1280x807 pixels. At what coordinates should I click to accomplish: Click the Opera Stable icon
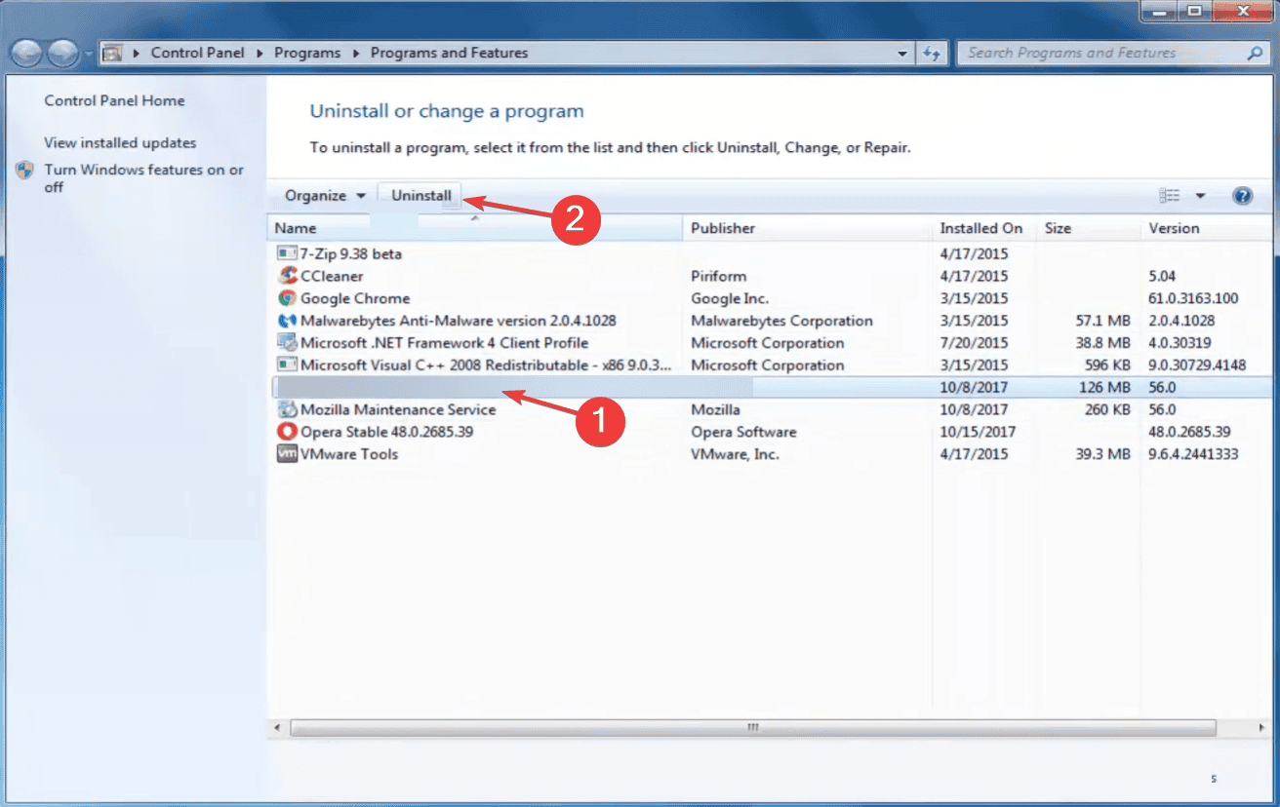point(287,432)
